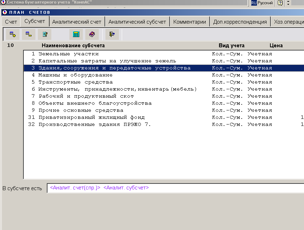Go to the Доп.корреспонденция tab

click(x=240, y=22)
